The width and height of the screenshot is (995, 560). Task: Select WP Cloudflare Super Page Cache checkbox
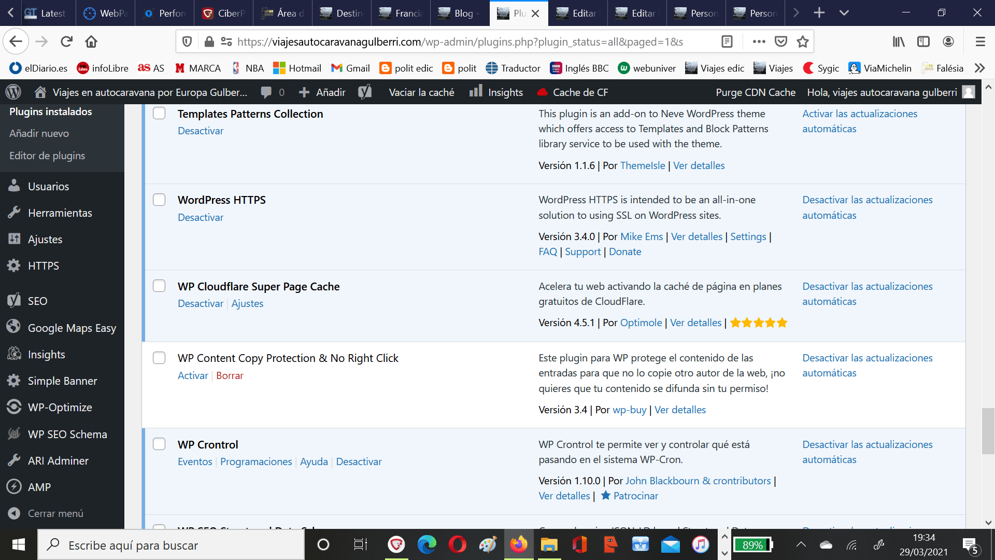click(159, 286)
